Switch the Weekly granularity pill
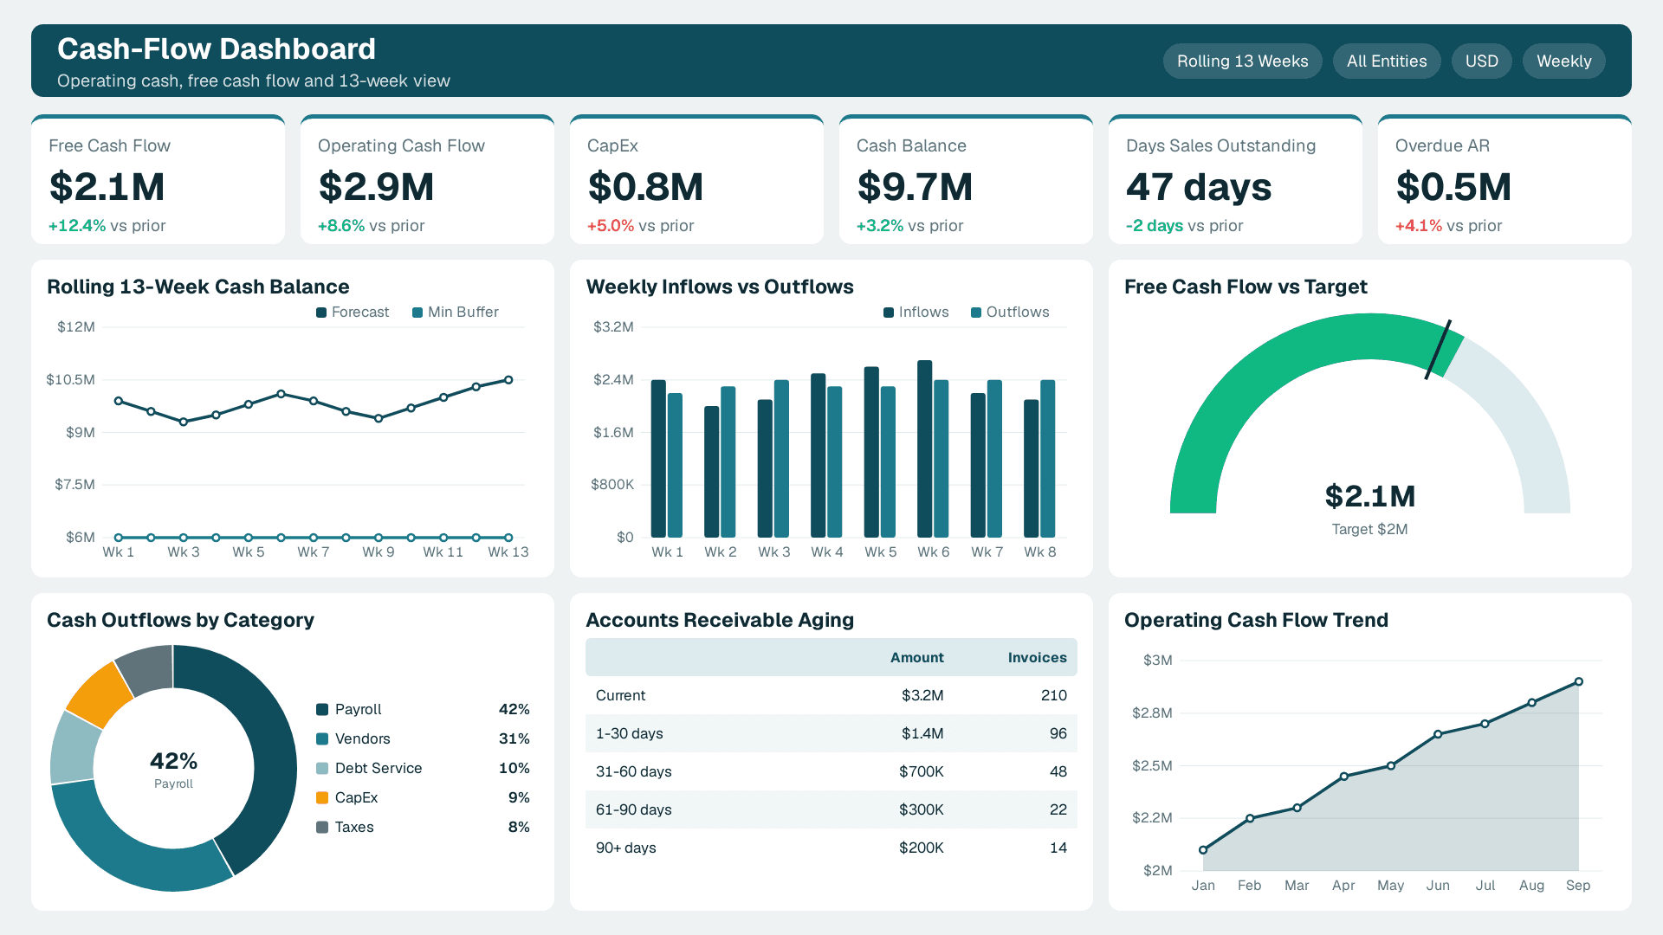 (1563, 61)
